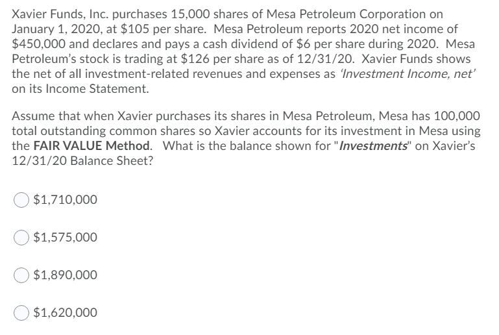Click the 12/31/20 Balance Sheet? text

click(x=82, y=161)
